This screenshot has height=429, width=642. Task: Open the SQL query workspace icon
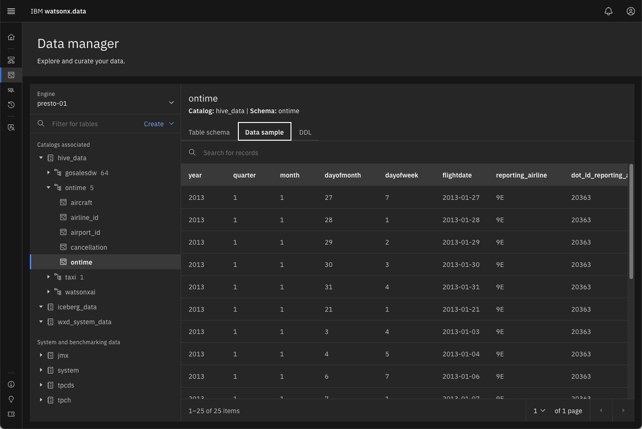11,90
